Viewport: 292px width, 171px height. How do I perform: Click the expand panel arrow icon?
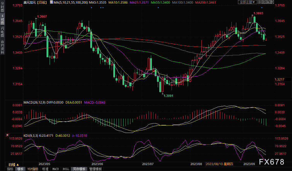tap(272, 2)
